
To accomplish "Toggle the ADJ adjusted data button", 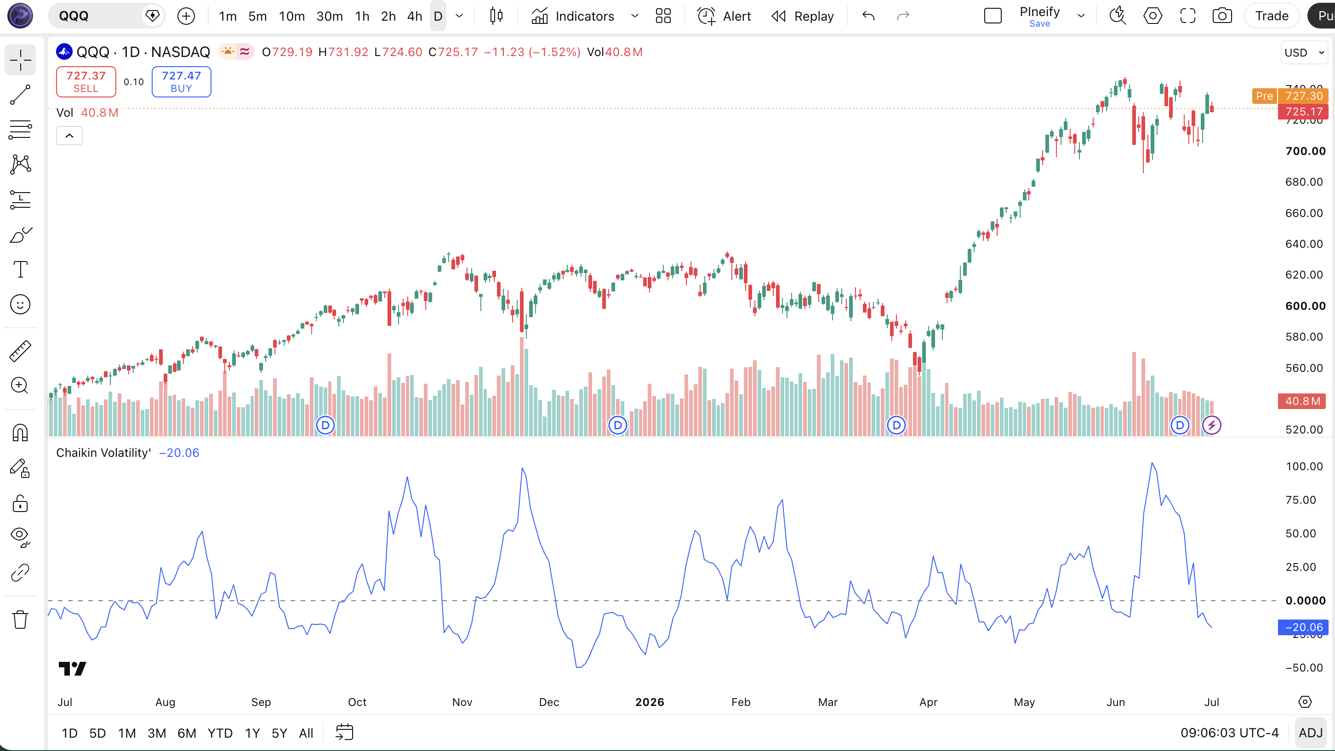I will point(1311,733).
